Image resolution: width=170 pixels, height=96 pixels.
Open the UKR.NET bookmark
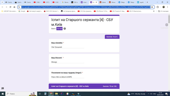pos(9,11)
